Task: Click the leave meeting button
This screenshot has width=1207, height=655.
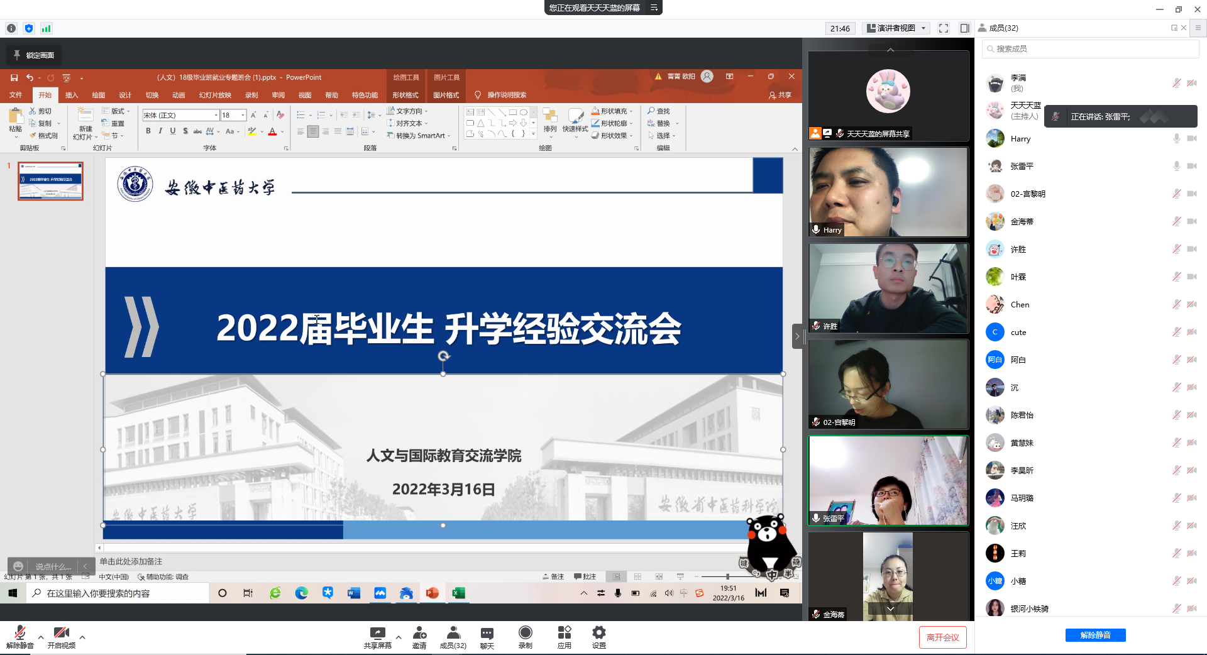Action: [942, 637]
